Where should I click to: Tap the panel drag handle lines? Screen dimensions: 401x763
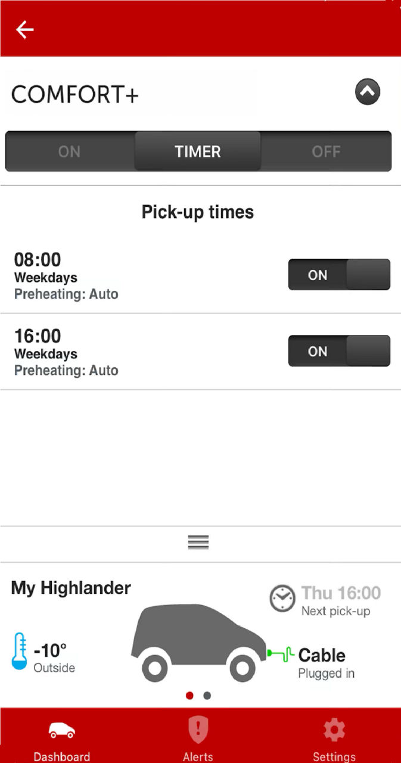[198, 542]
